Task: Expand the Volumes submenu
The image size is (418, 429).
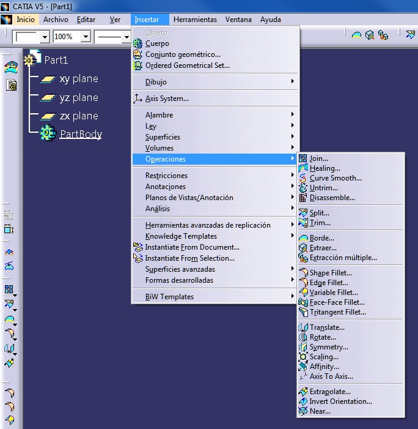Action: (x=216, y=148)
